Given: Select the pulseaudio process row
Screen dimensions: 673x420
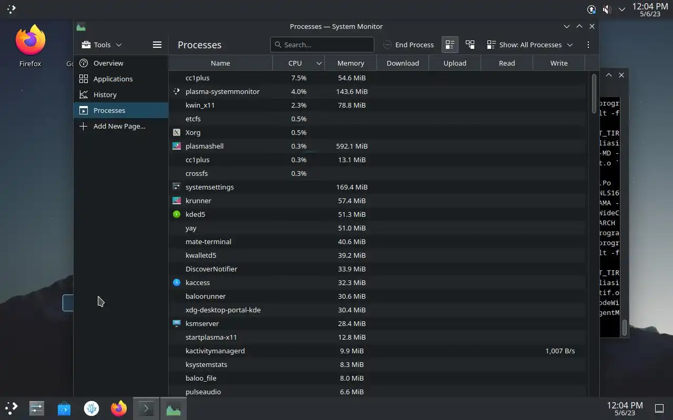Looking at the screenshot, I should tap(376, 392).
